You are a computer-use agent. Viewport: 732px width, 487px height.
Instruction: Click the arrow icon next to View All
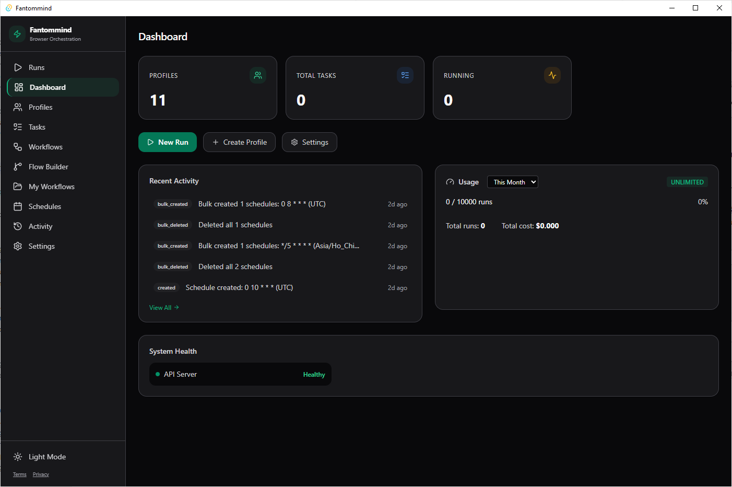pos(176,307)
